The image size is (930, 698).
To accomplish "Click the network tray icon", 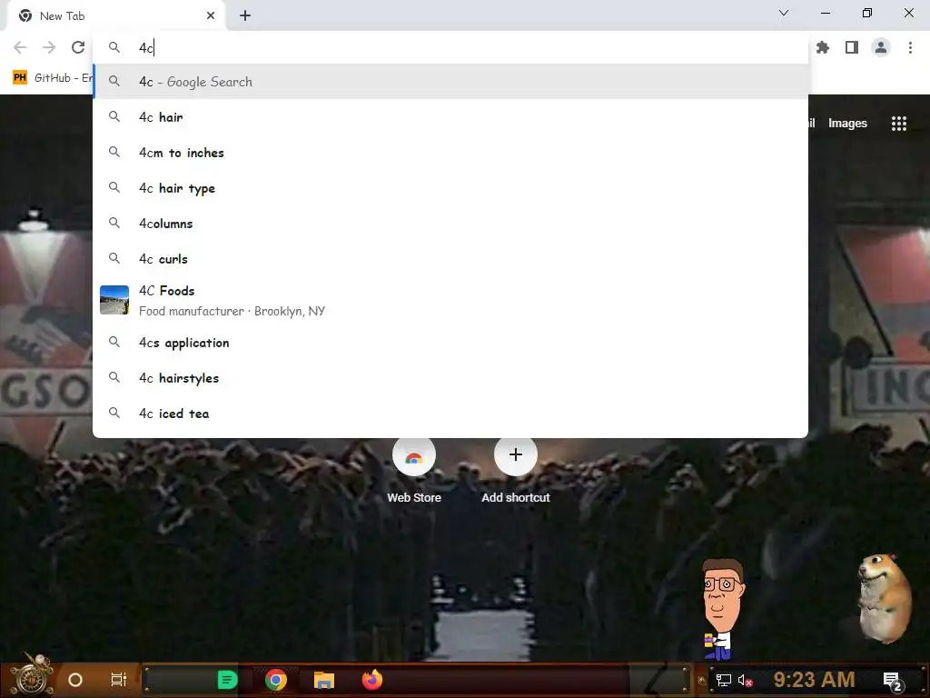I will (x=724, y=680).
